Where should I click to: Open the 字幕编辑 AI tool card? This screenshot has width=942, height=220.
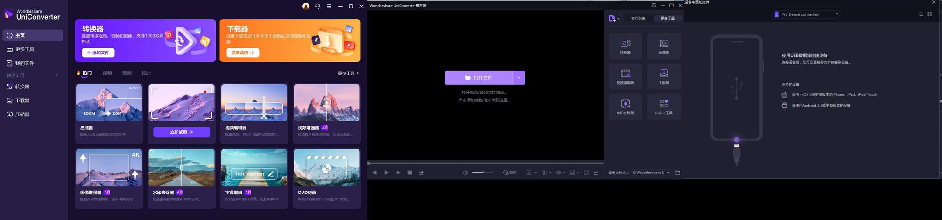pos(254,179)
